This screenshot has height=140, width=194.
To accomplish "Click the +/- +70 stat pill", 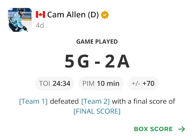I will (143, 84).
